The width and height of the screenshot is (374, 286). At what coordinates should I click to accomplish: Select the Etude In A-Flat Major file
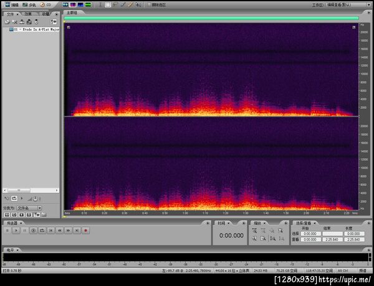(34, 29)
